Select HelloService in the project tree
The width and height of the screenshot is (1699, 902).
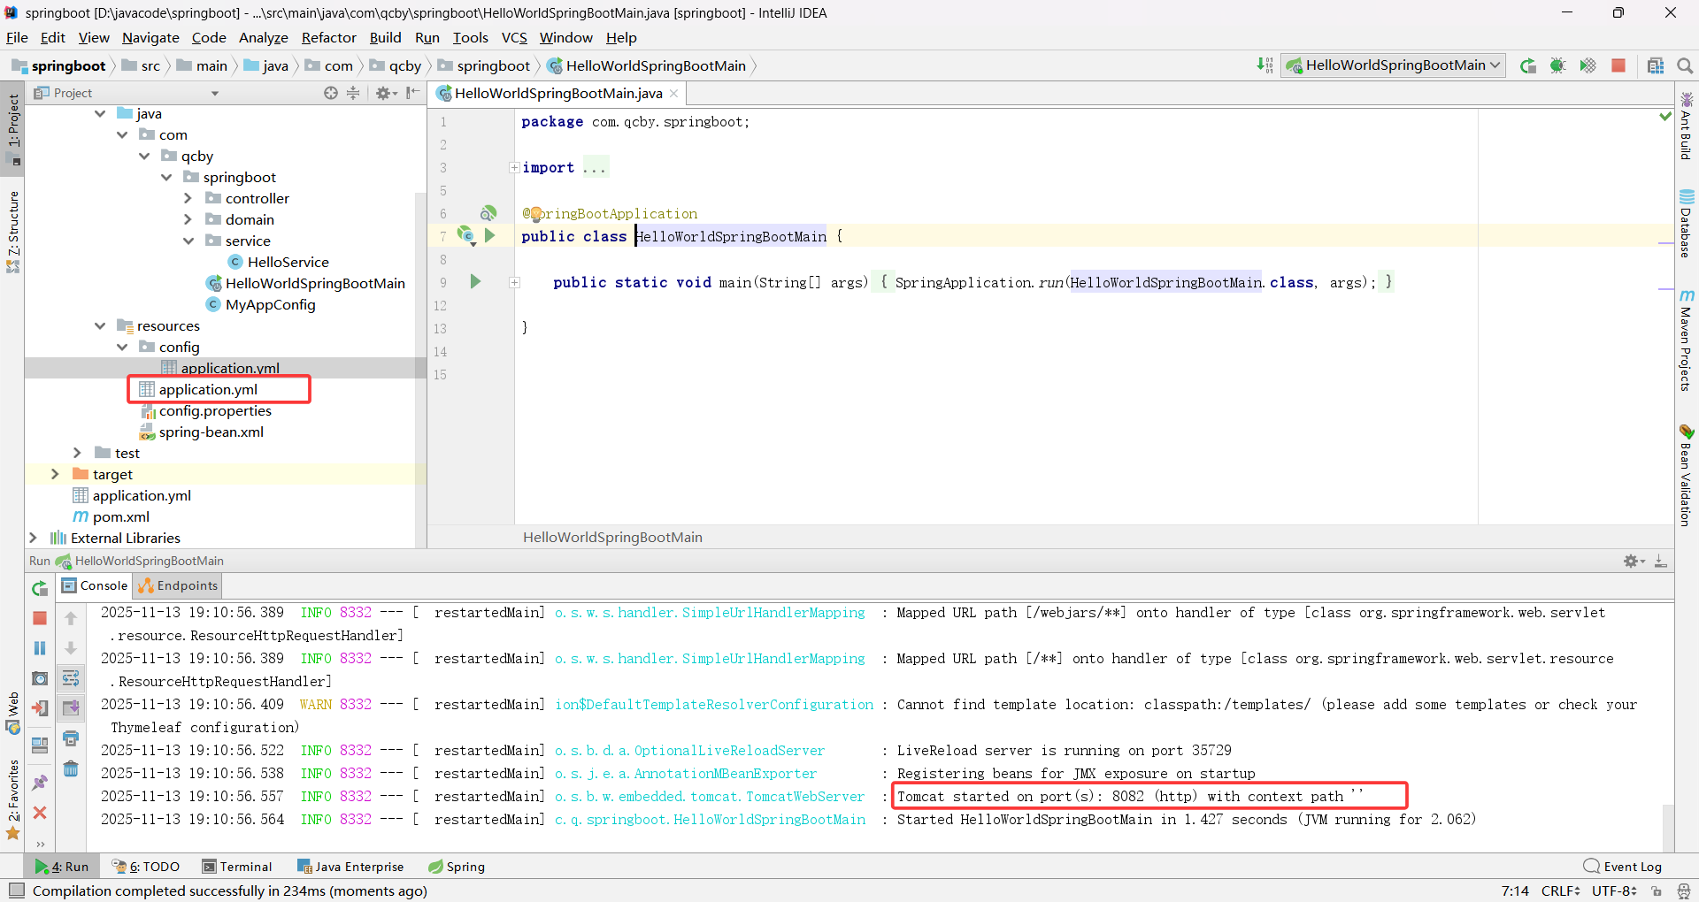[279, 262]
